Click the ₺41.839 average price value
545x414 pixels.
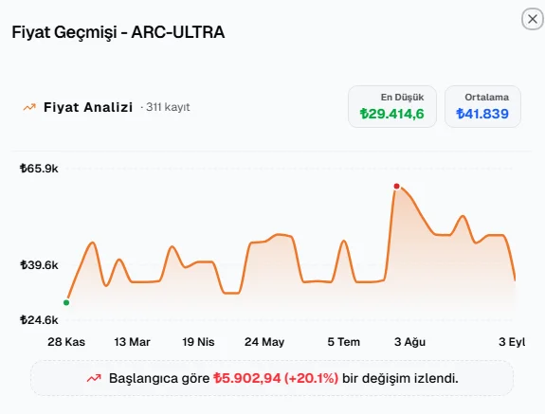click(x=482, y=114)
